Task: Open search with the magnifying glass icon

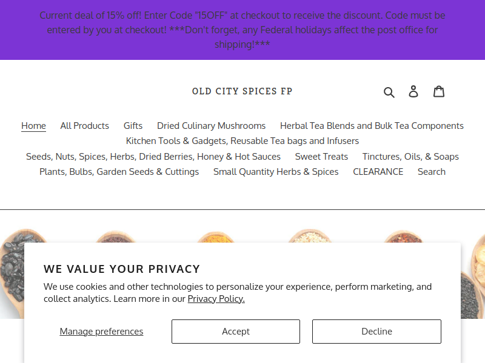Action: click(389, 92)
